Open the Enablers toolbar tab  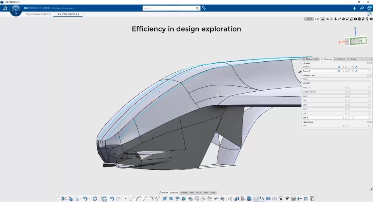pos(184,193)
